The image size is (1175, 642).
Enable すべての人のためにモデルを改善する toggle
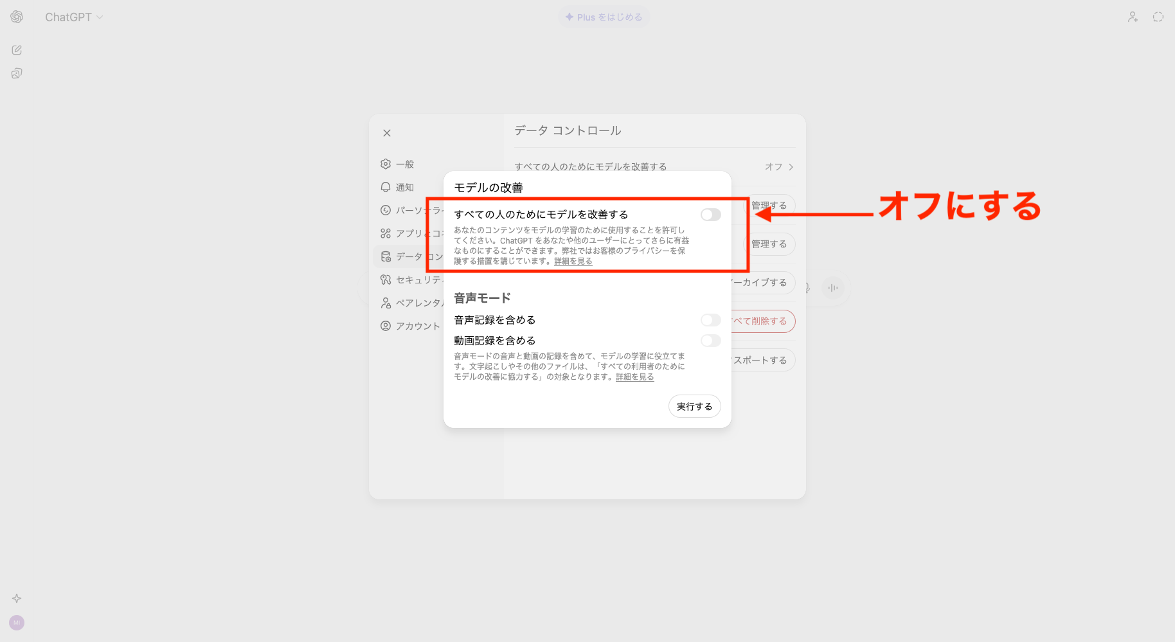tap(710, 215)
